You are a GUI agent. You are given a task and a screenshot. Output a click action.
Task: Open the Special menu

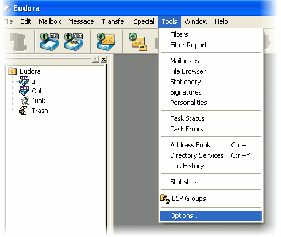144,21
